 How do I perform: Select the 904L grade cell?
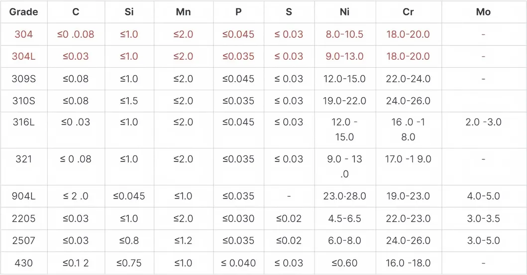point(23,196)
